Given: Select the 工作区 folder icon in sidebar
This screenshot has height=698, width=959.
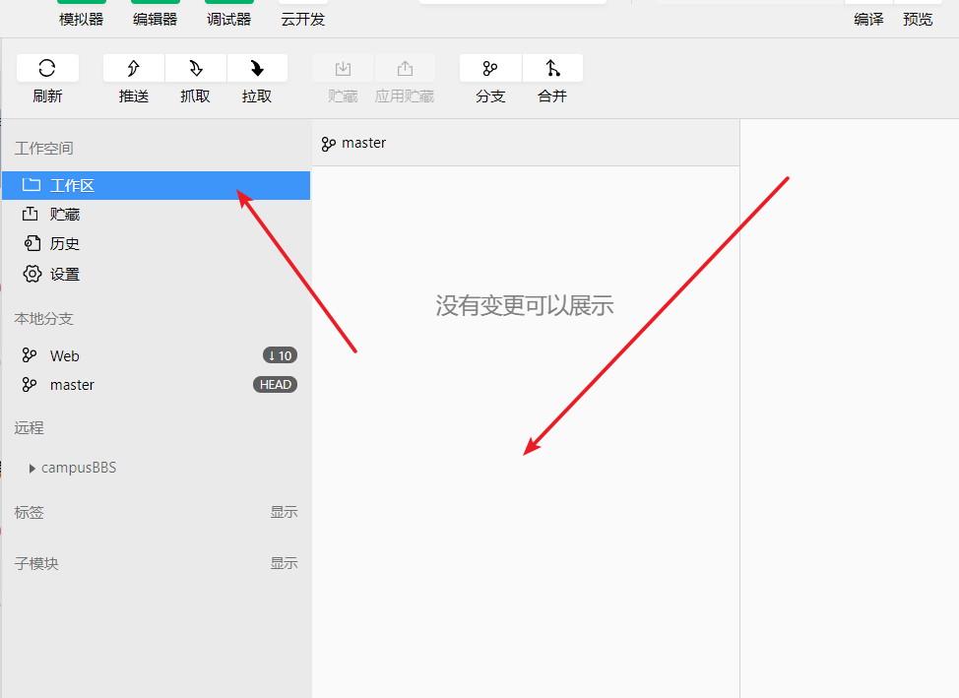Looking at the screenshot, I should tap(32, 185).
